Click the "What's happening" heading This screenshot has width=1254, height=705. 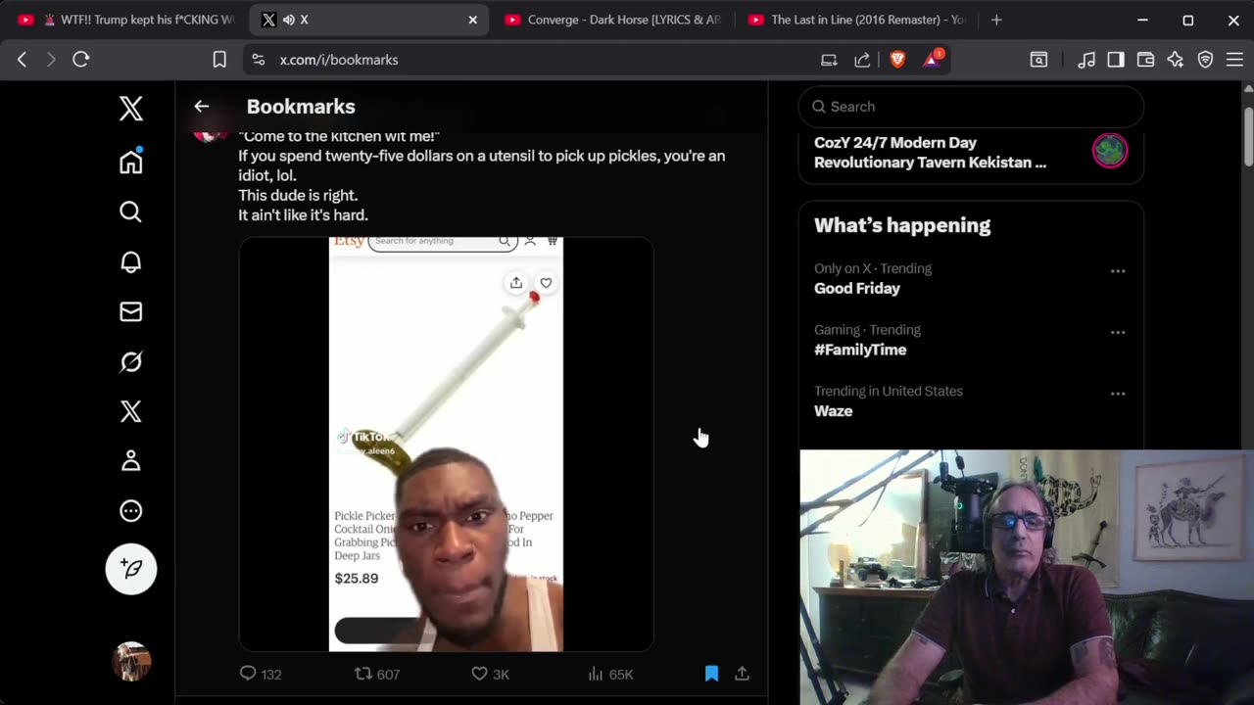(x=902, y=225)
